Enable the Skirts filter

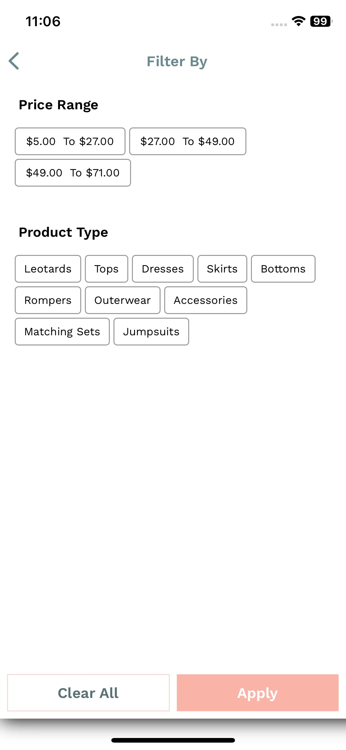click(222, 269)
